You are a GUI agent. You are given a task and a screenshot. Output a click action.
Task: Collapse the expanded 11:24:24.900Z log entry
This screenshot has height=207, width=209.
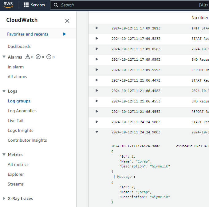[x=97, y=132]
